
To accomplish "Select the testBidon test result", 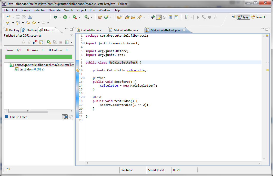I will [26, 69].
